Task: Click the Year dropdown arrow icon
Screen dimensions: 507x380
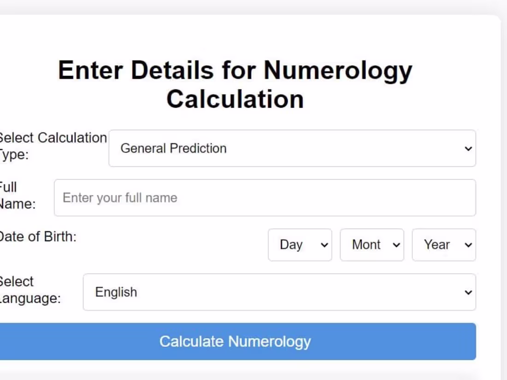Action: coord(468,245)
